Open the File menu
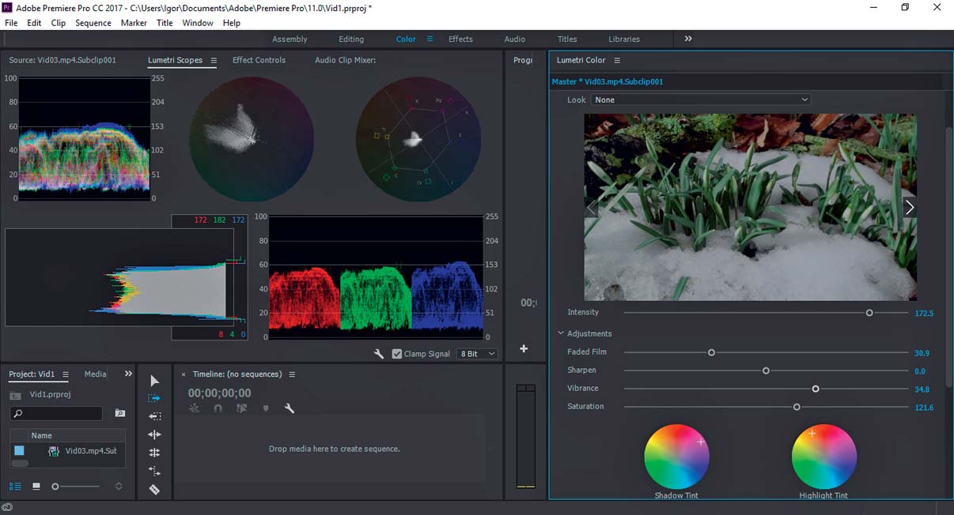Viewport: 954px width, 515px height. coord(11,23)
